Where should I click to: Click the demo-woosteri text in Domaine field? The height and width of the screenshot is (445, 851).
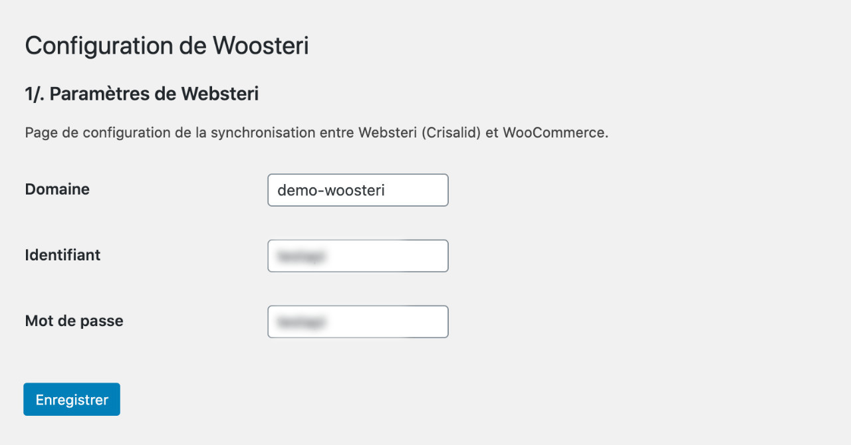331,191
